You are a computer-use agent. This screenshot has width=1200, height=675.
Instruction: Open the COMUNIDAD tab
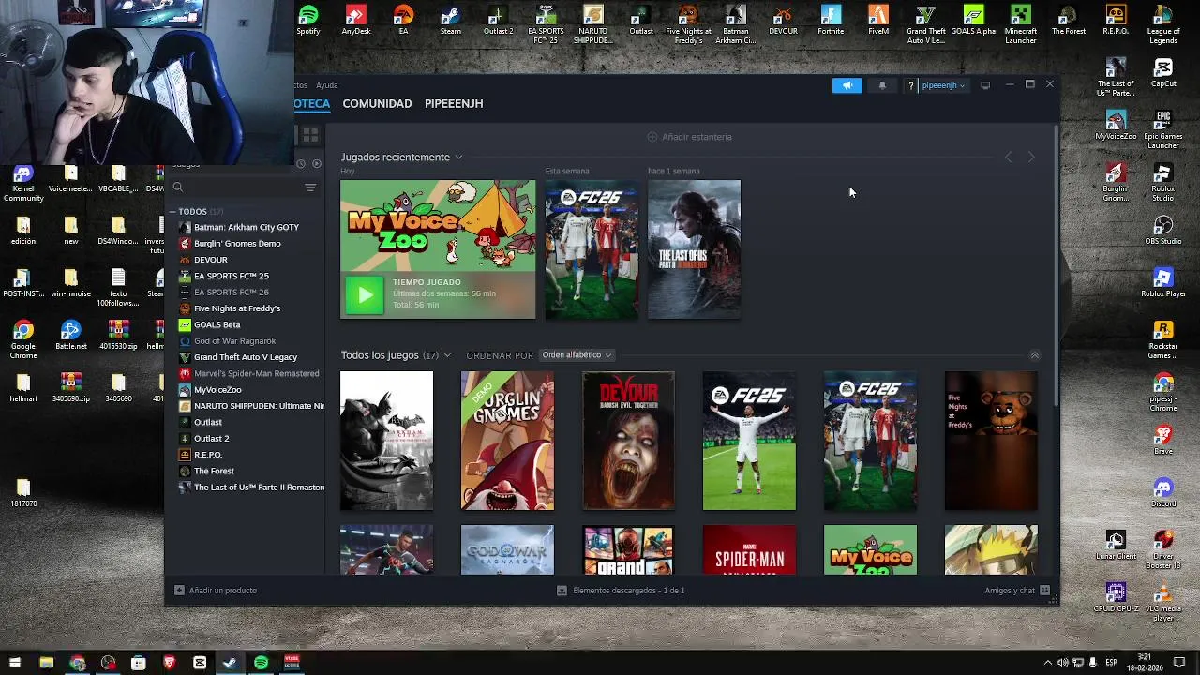click(x=377, y=103)
